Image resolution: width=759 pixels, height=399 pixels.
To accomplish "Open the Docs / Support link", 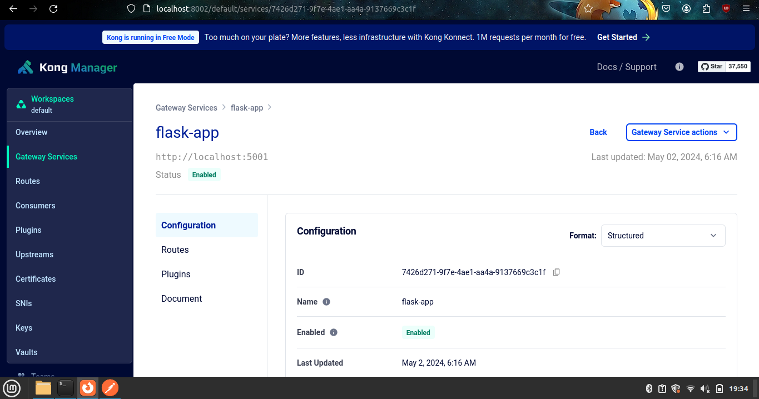I will click(x=627, y=67).
